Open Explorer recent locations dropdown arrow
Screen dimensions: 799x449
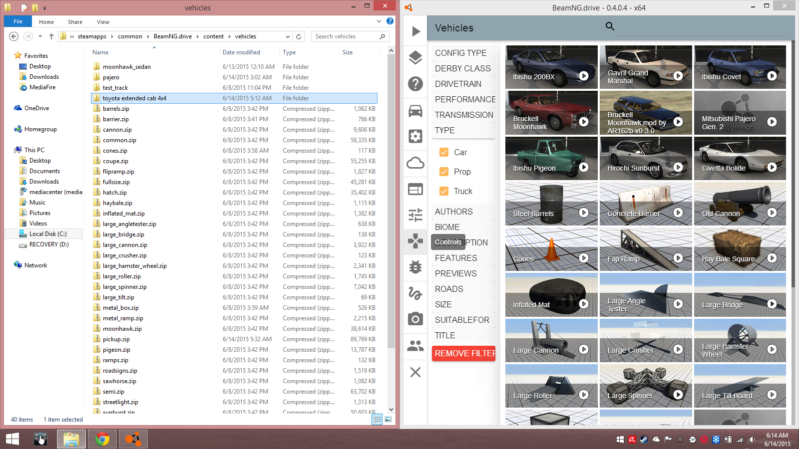pyautogui.click(x=40, y=36)
